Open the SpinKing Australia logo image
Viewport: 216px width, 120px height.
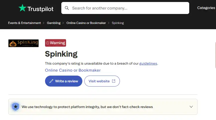[x=24, y=43]
